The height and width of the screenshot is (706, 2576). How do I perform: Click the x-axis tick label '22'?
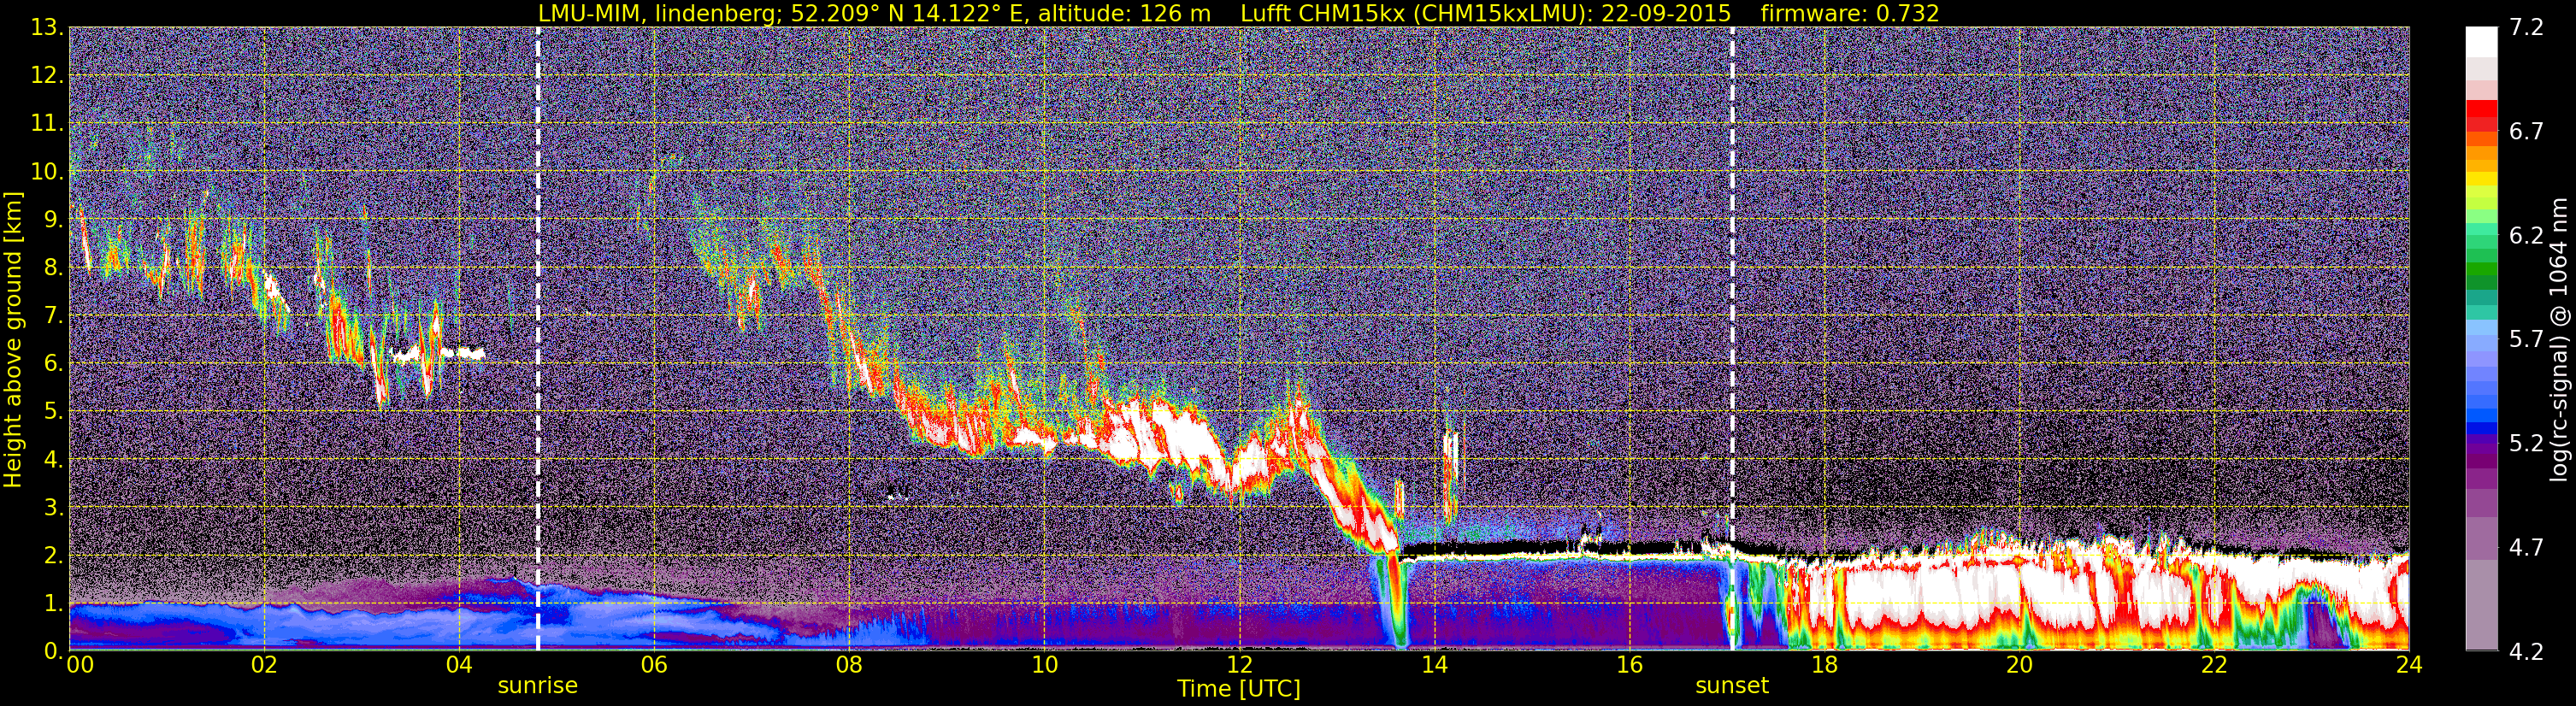(2214, 665)
